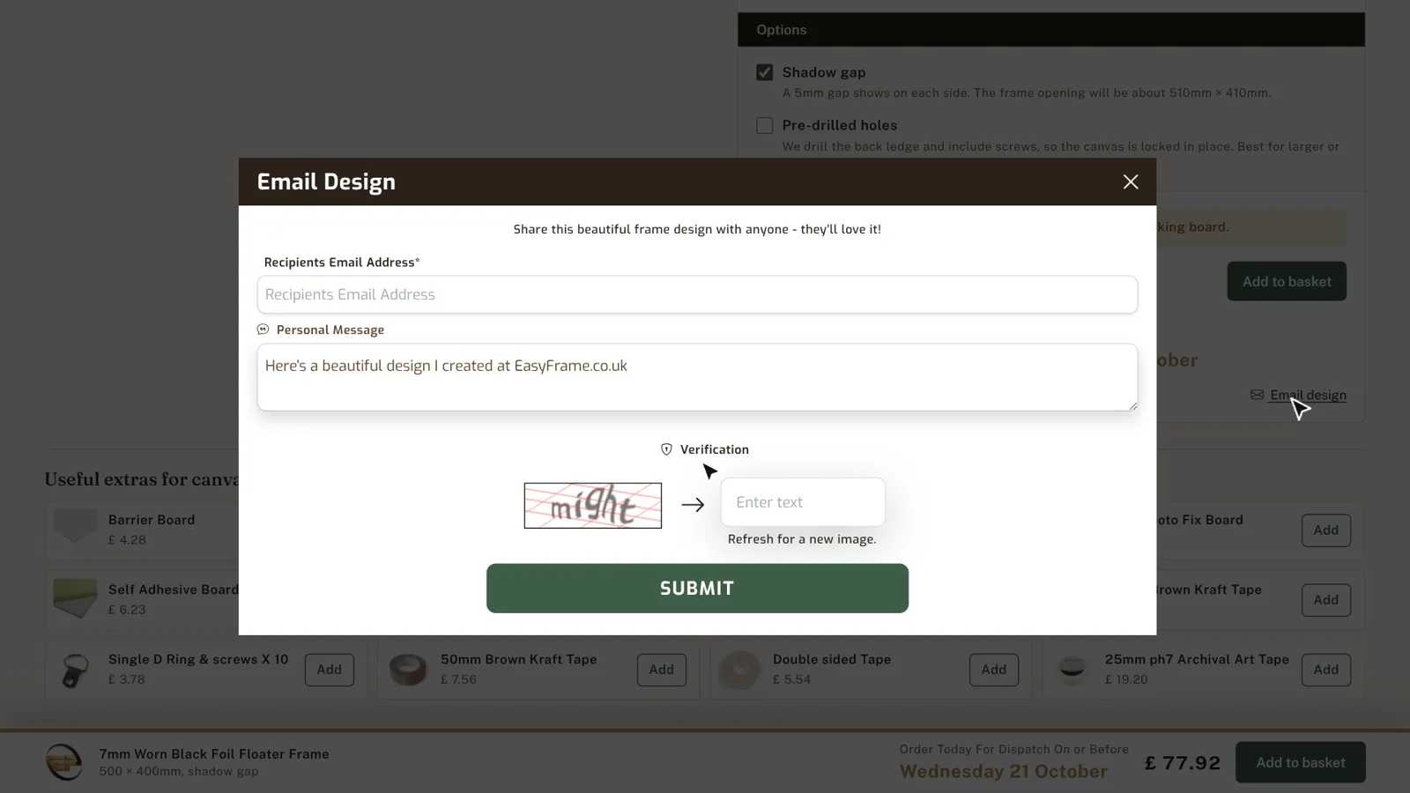Viewport: 1410px width, 793px height.
Task: Click Add beside the right-column Brown Kraft Tape
Action: (1326, 600)
